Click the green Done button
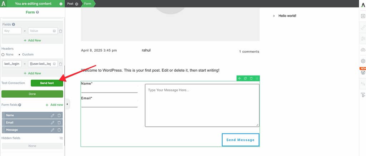Screen dimensions: 366x156 click(x=32, y=94)
